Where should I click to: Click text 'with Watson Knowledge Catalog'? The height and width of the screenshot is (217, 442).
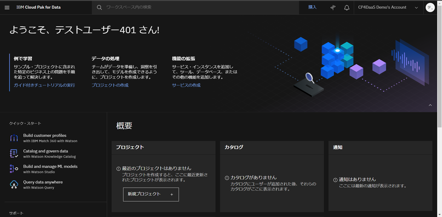(50, 157)
